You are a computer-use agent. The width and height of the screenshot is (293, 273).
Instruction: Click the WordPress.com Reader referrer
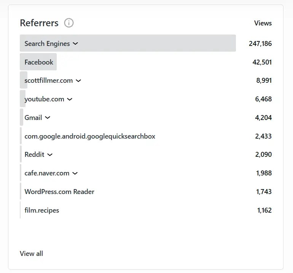(59, 192)
